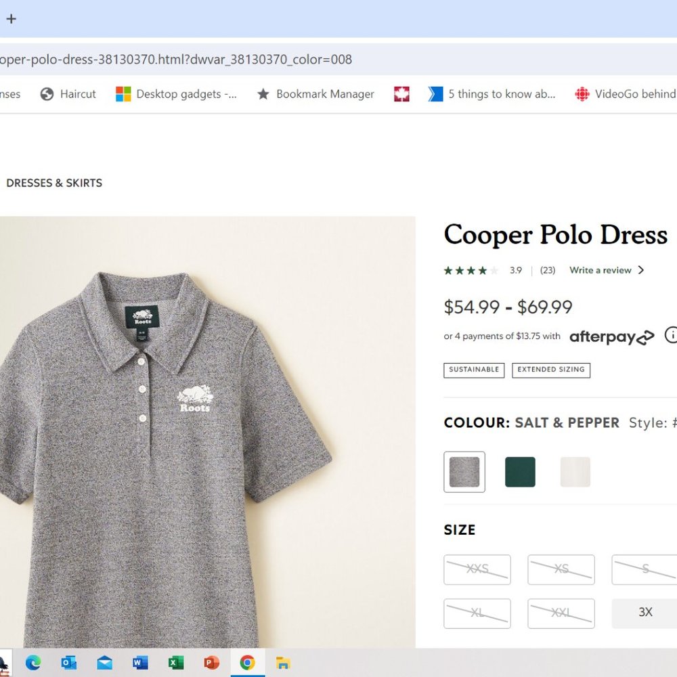Click the Extended Sizing badge
Viewport: 677px width, 677px height.
point(551,370)
